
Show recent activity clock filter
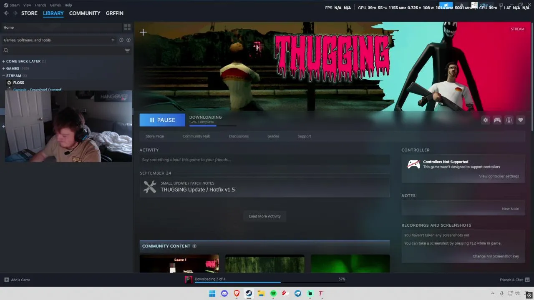tap(121, 40)
